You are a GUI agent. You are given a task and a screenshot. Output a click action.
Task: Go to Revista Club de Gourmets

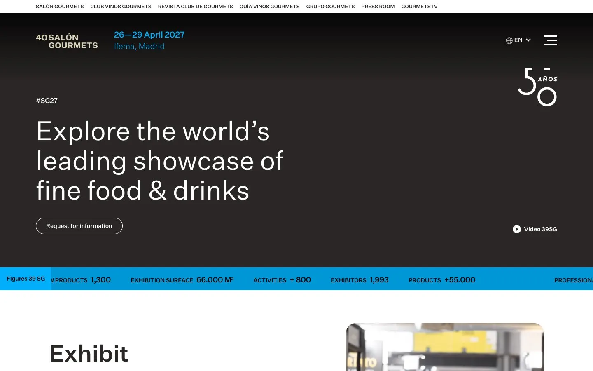(x=195, y=7)
